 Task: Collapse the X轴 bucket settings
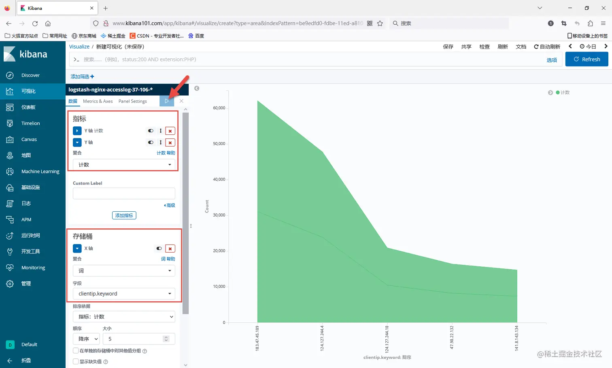[x=77, y=249]
